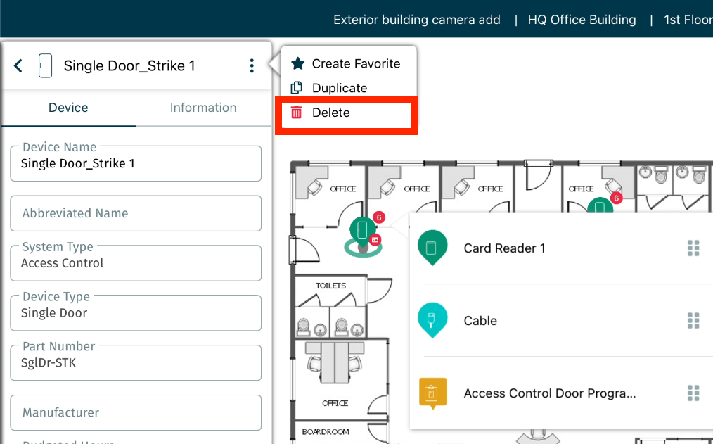
Task: Grab the Card Reader 1 grid handle
Action: tap(693, 248)
